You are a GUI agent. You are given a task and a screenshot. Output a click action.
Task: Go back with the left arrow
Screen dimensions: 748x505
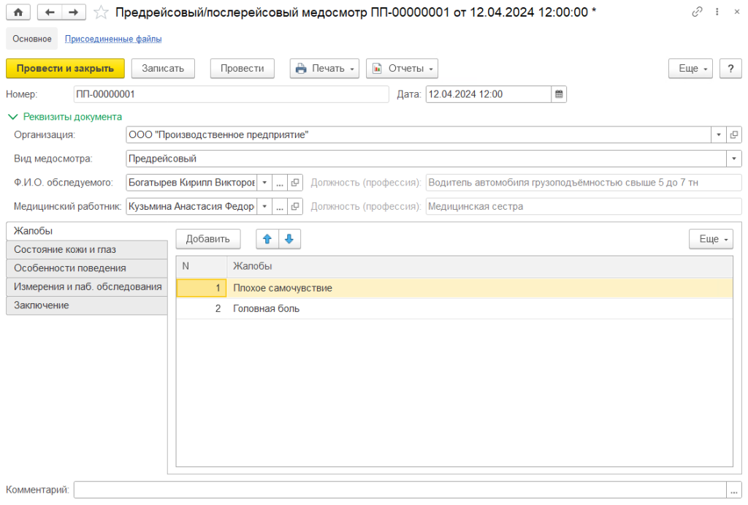(x=50, y=12)
